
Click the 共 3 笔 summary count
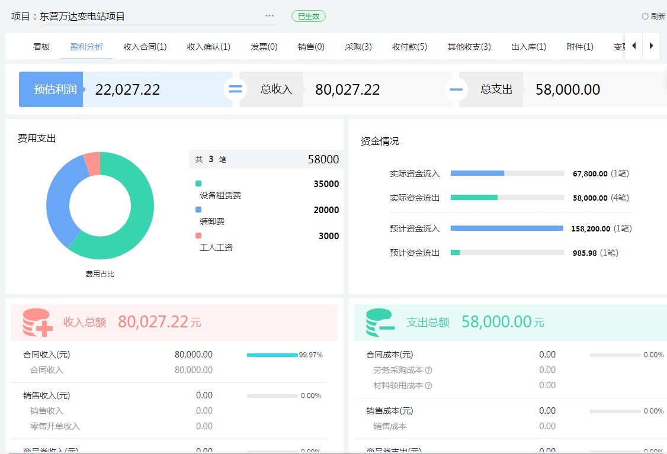211,159
